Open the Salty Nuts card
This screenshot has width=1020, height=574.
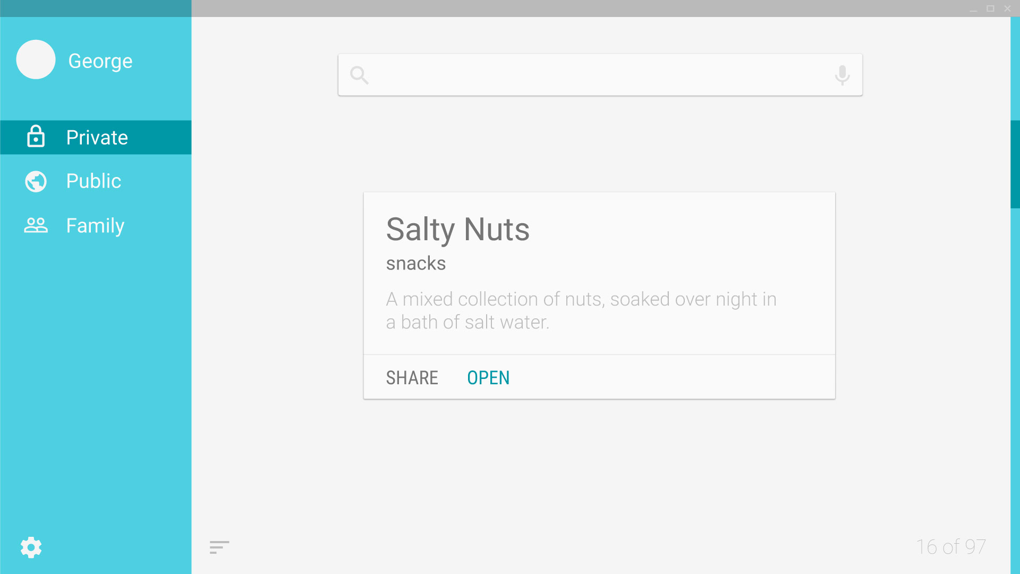[488, 378]
